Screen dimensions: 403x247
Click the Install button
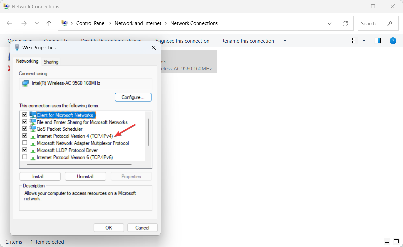(40, 177)
